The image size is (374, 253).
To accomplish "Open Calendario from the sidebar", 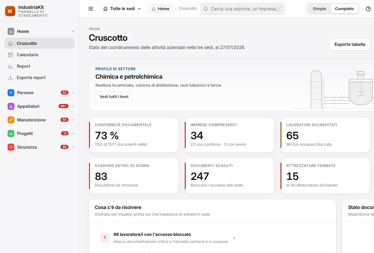I will coord(39,55).
